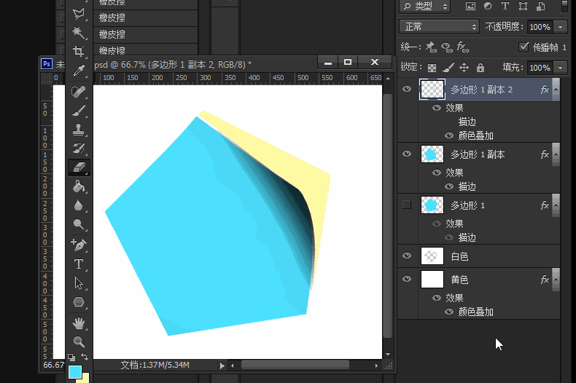Select the Spot Healing Brush tool
The height and width of the screenshot is (383, 576).
click(79, 92)
